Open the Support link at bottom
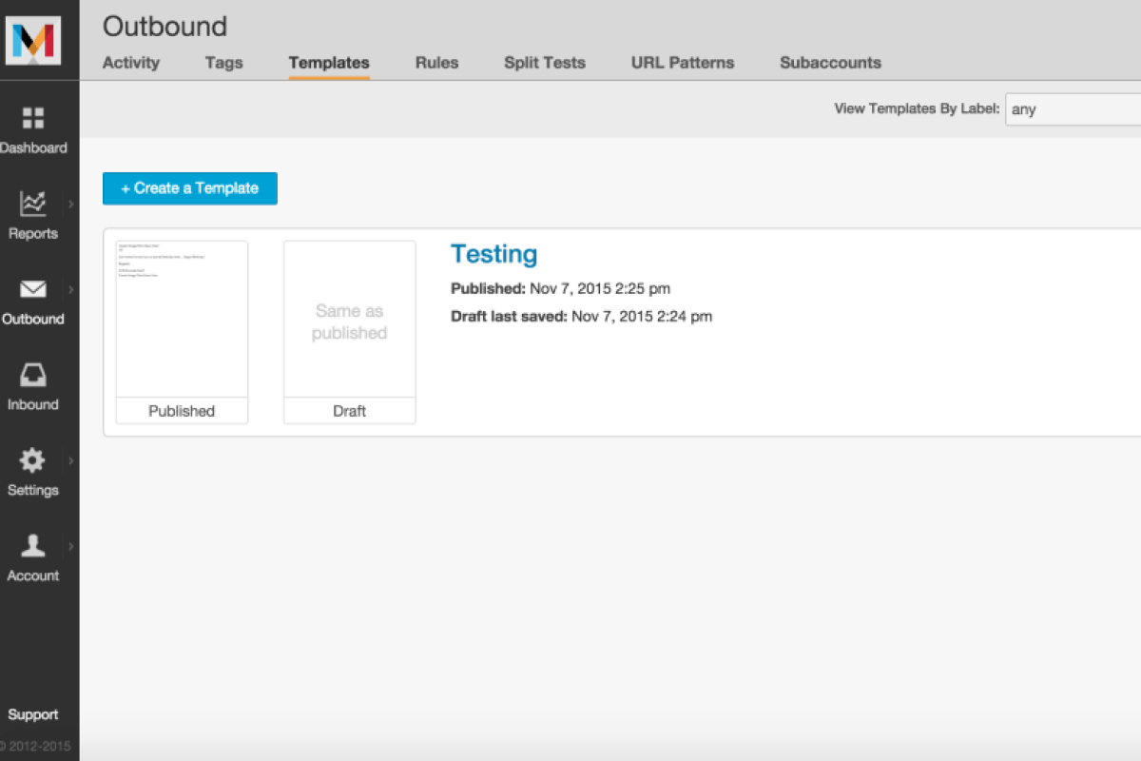1141x761 pixels. click(x=34, y=714)
